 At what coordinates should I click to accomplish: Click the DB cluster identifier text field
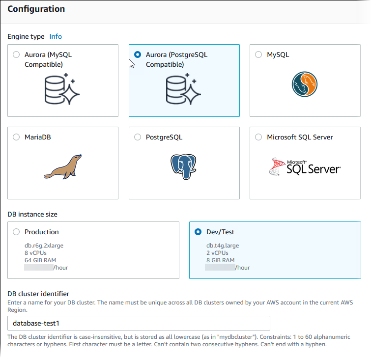coord(139,323)
